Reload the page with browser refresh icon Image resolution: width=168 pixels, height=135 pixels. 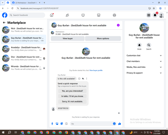tap(12, 8)
